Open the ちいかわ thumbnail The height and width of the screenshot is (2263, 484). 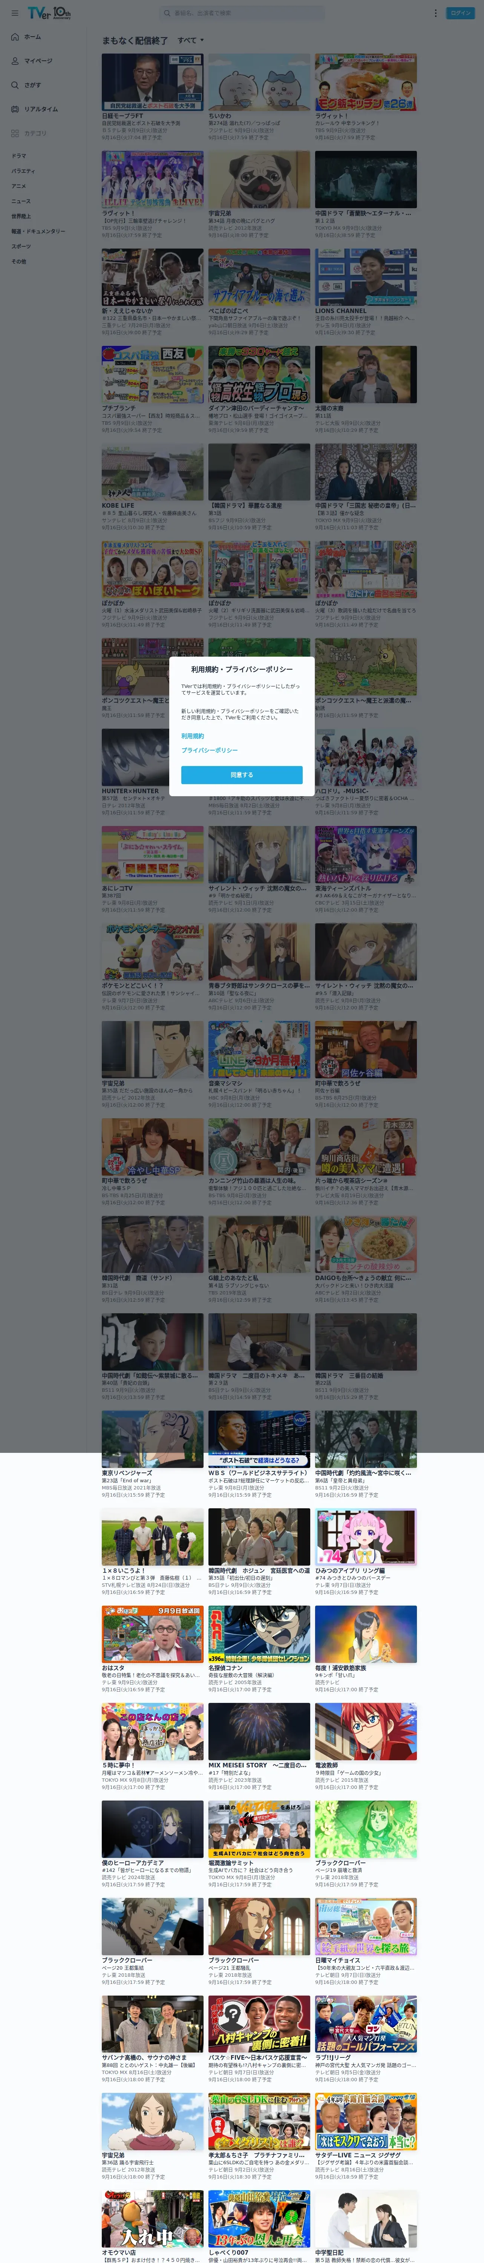point(259,82)
